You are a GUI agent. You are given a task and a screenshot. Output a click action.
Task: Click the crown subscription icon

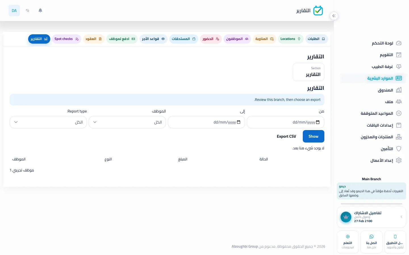click(x=346, y=217)
